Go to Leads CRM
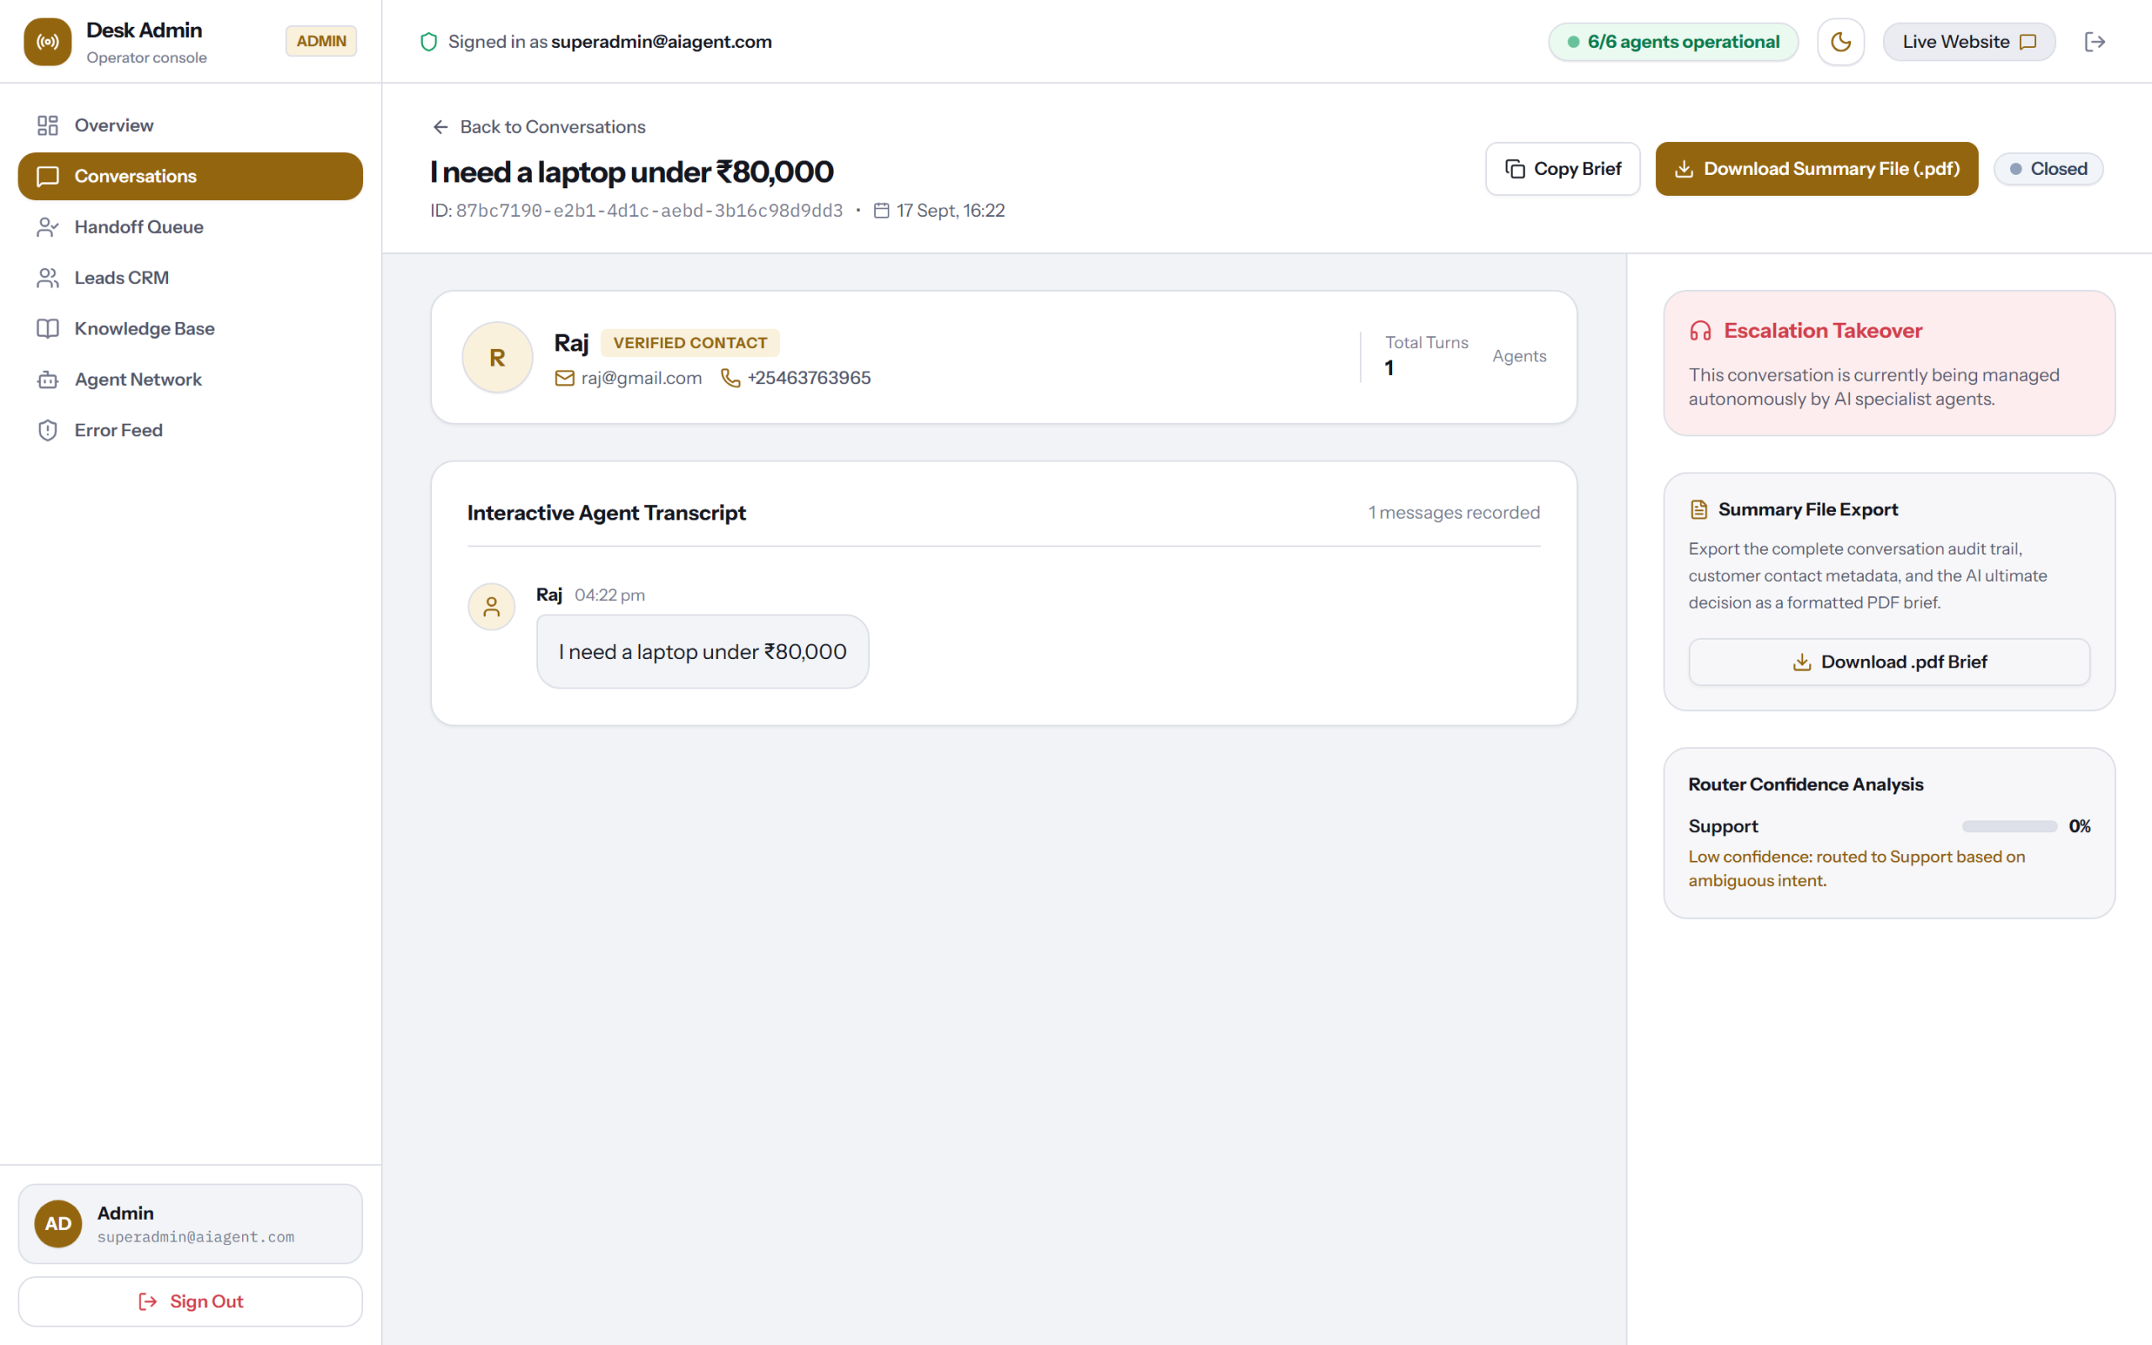The height and width of the screenshot is (1345, 2152). 190,277
